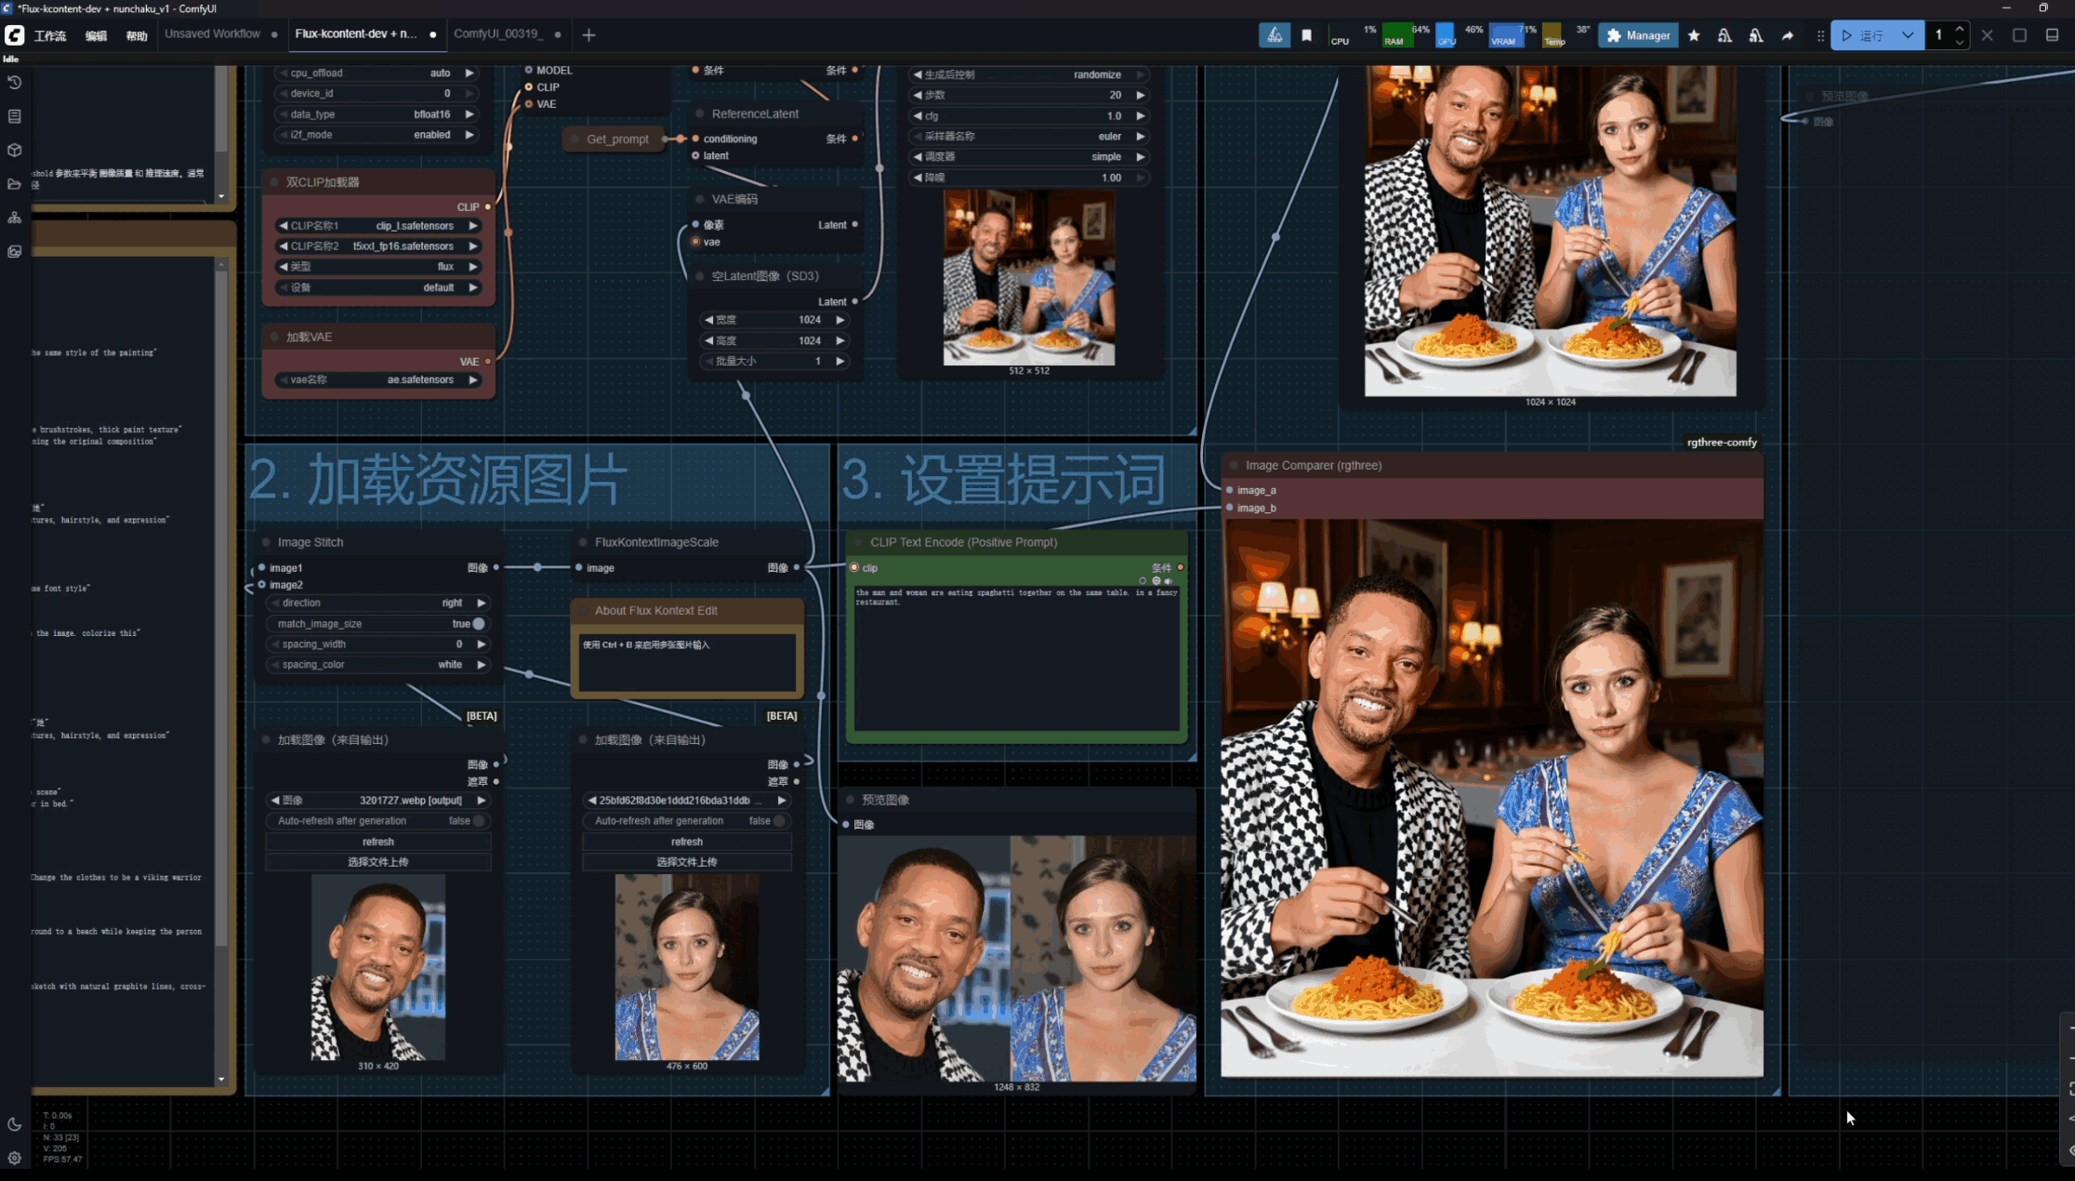Image resolution: width=2075 pixels, height=1181 pixels.
Task: Open run button dropdown arrow
Action: (1908, 35)
